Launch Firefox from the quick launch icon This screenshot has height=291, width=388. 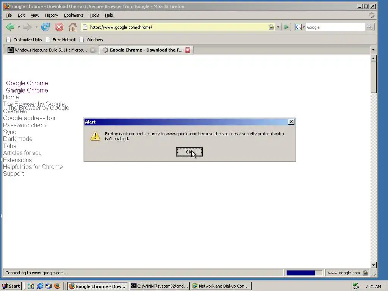(x=57, y=286)
